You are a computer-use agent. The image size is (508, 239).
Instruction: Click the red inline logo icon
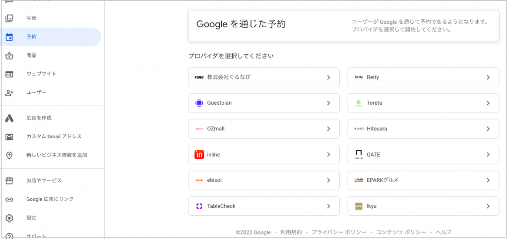tap(199, 155)
